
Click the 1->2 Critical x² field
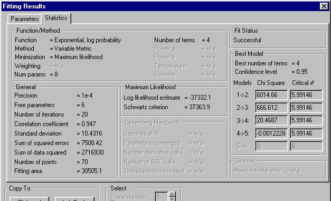coord(306,95)
